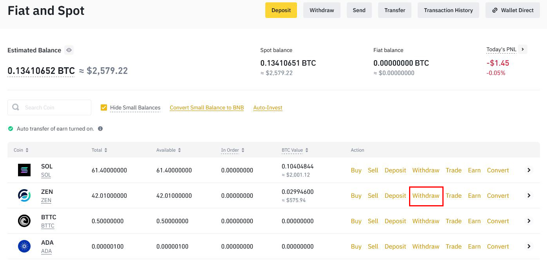547x265 pixels.
Task: Click Trade in the BTTC row
Action: click(454, 221)
